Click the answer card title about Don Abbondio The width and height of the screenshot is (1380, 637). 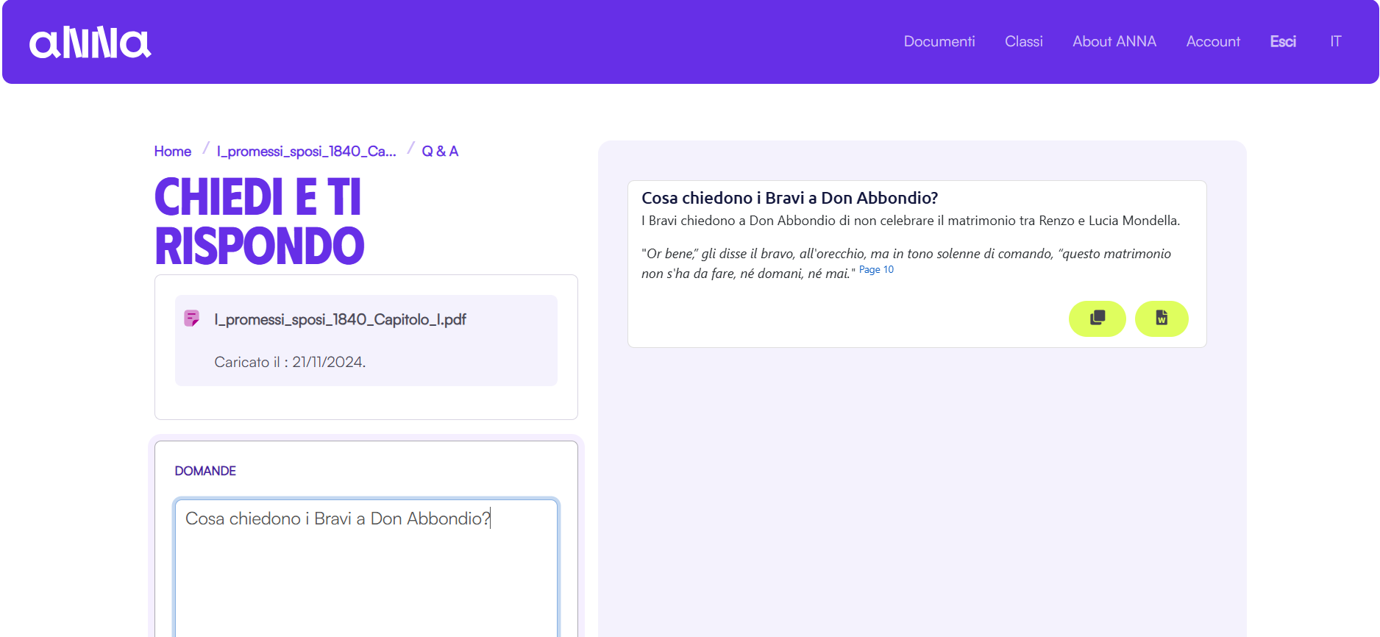coord(789,198)
